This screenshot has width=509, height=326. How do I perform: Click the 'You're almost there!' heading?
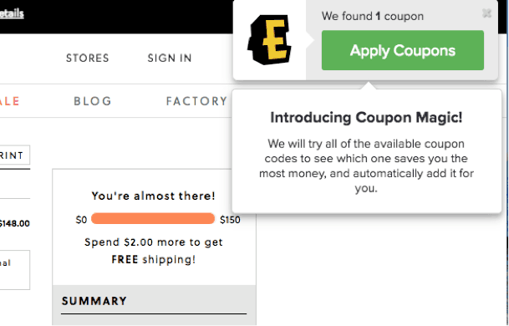(153, 196)
